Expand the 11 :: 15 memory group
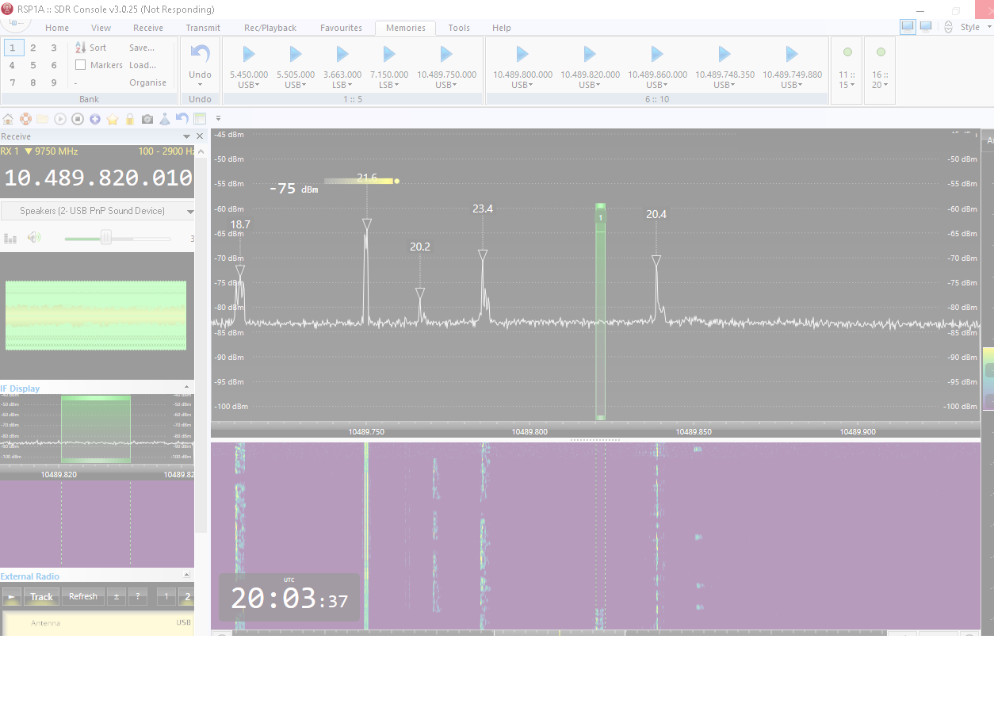This screenshot has height=708, width=994. click(x=847, y=80)
